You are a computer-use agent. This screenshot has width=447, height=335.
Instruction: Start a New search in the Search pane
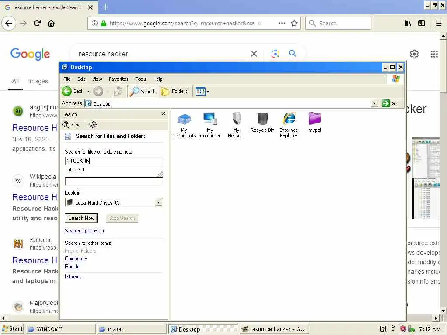72,125
